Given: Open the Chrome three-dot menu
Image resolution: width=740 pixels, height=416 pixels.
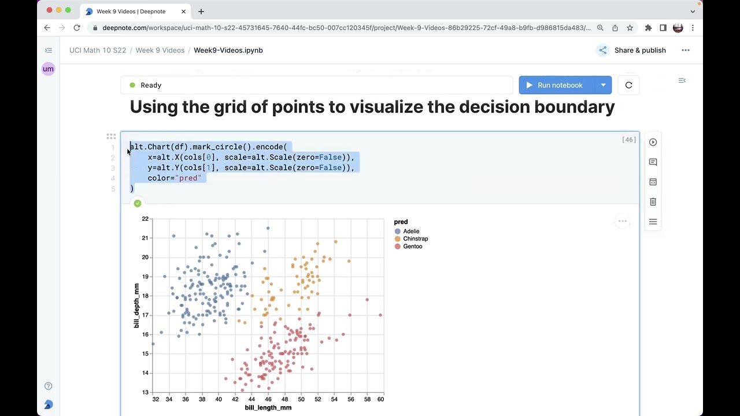Looking at the screenshot, I should [x=693, y=28].
